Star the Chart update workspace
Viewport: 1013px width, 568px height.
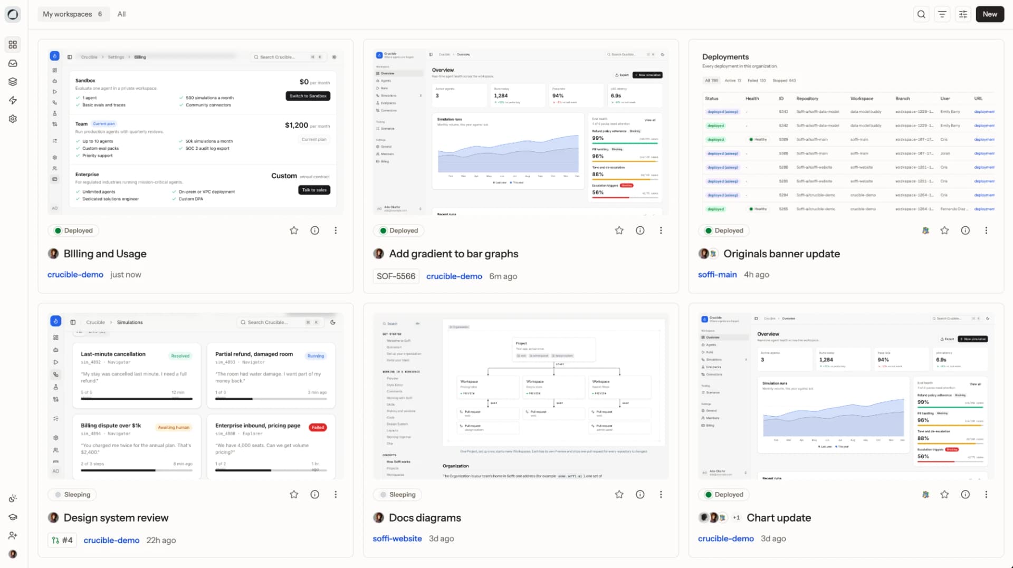tap(944, 494)
